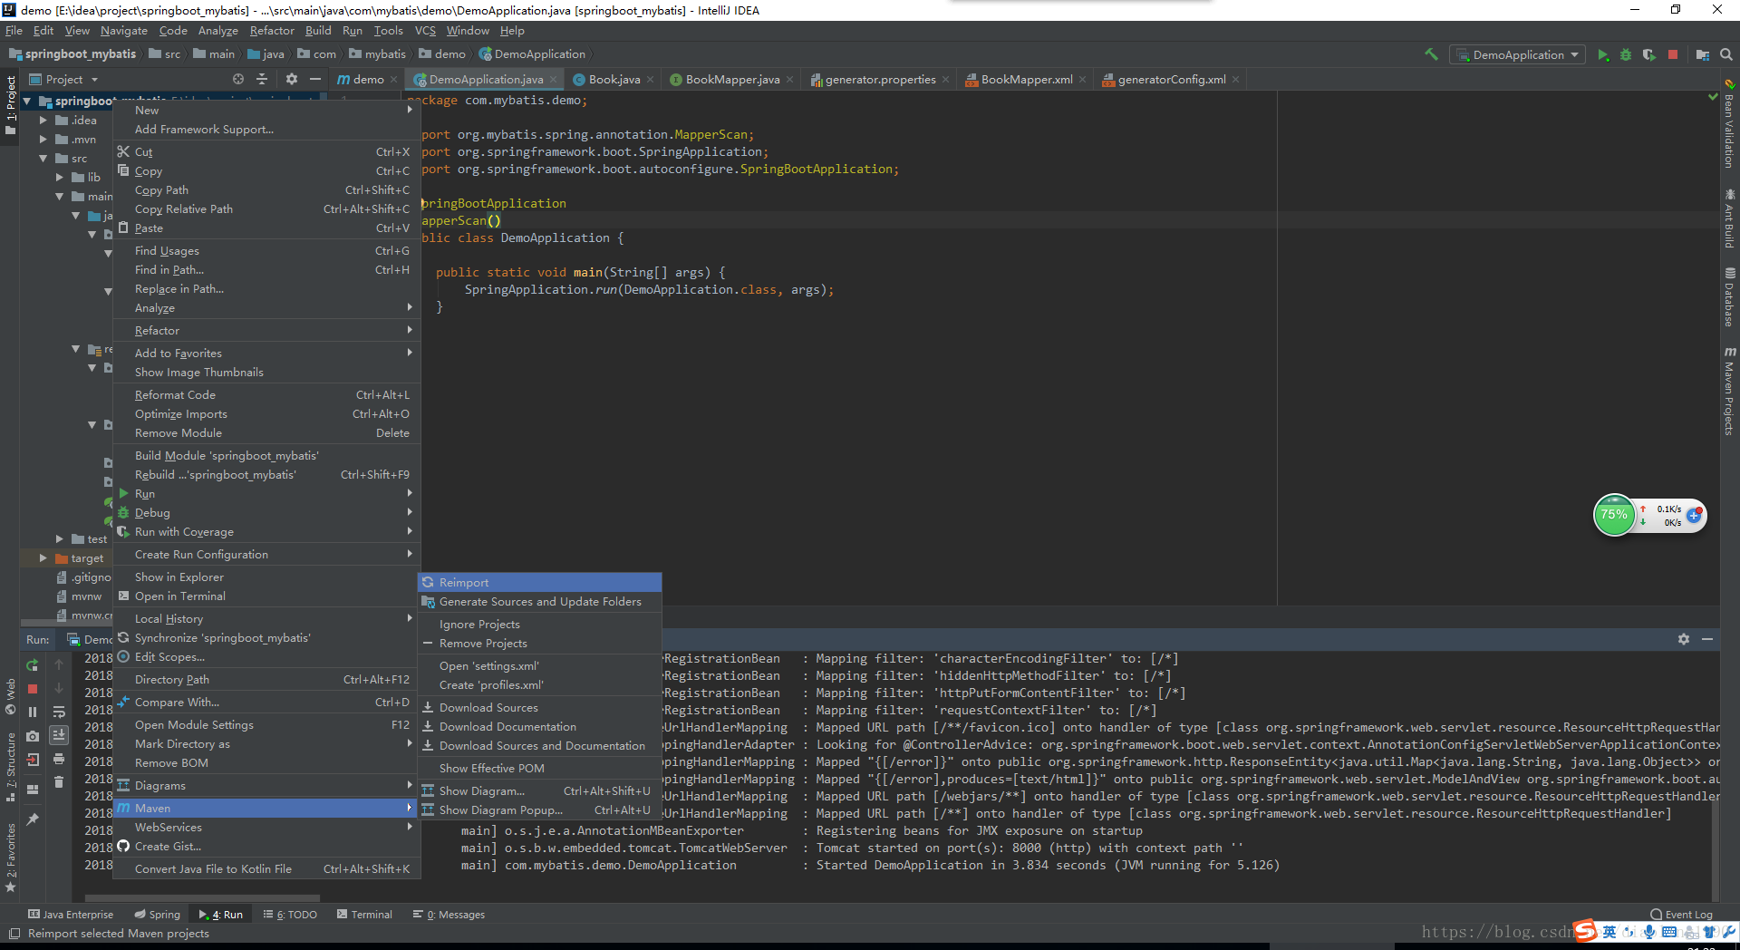Stop process in the Run panel sidebar

(x=33, y=689)
